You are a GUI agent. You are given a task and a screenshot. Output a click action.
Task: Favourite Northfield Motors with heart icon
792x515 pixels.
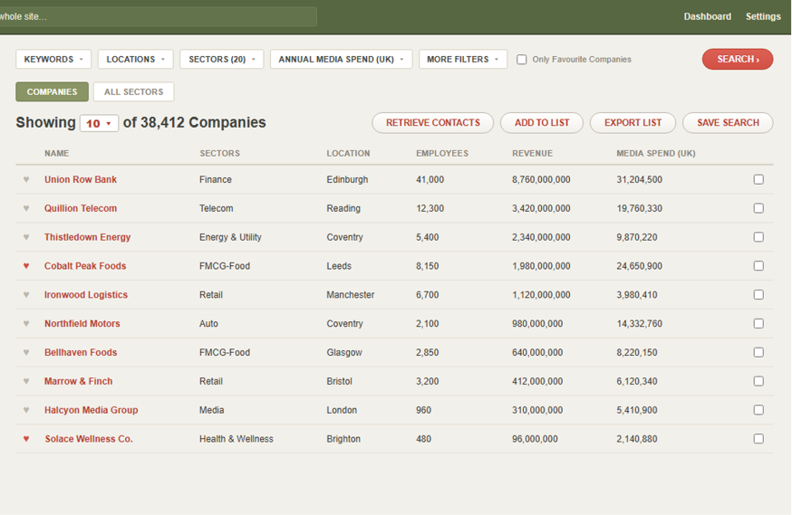(26, 323)
